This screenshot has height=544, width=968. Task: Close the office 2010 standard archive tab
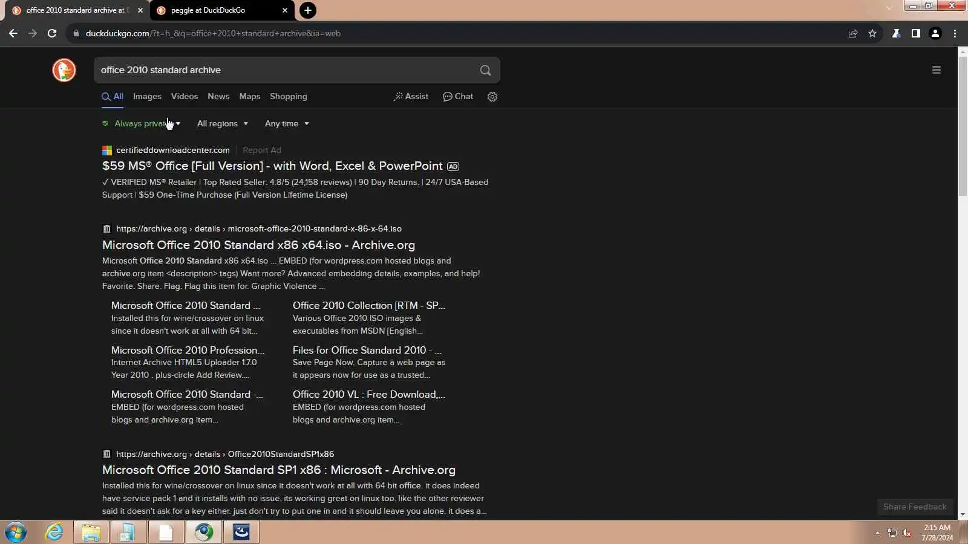(140, 10)
